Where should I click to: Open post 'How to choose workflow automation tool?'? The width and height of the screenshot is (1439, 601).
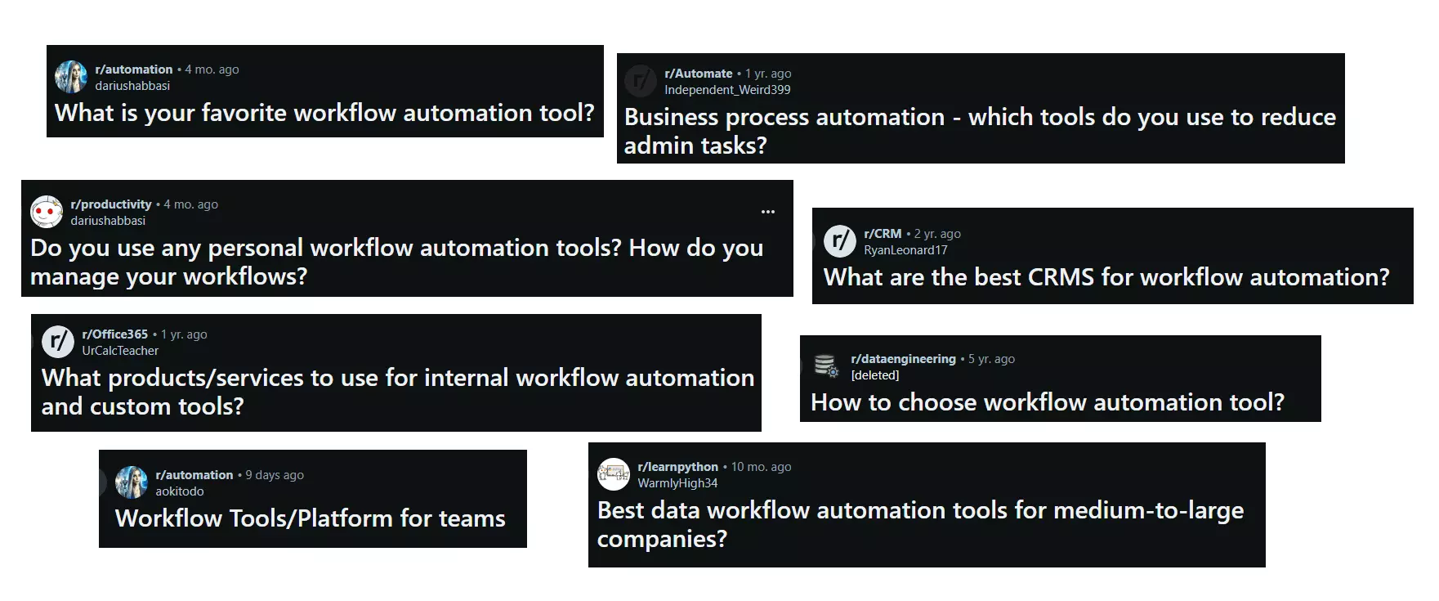click(x=1048, y=402)
